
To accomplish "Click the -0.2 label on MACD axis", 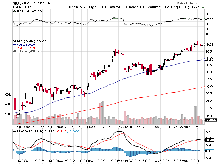I will point(208,158).
